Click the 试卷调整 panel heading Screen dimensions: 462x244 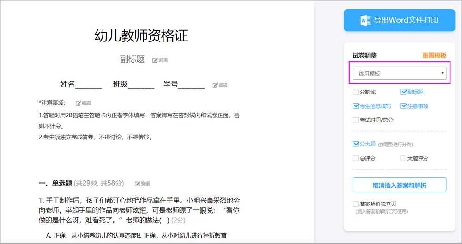tap(365, 56)
